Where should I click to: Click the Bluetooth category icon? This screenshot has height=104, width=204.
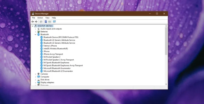(x=39, y=34)
